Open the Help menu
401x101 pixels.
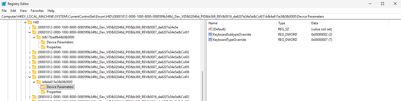click(51, 10)
